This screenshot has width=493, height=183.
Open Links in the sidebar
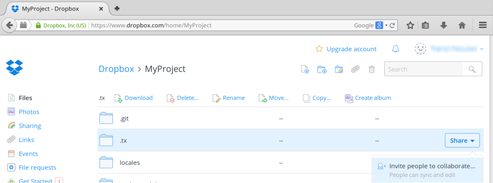pos(27,140)
